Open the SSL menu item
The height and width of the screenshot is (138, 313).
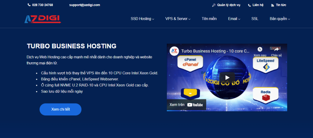pyautogui.click(x=255, y=19)
